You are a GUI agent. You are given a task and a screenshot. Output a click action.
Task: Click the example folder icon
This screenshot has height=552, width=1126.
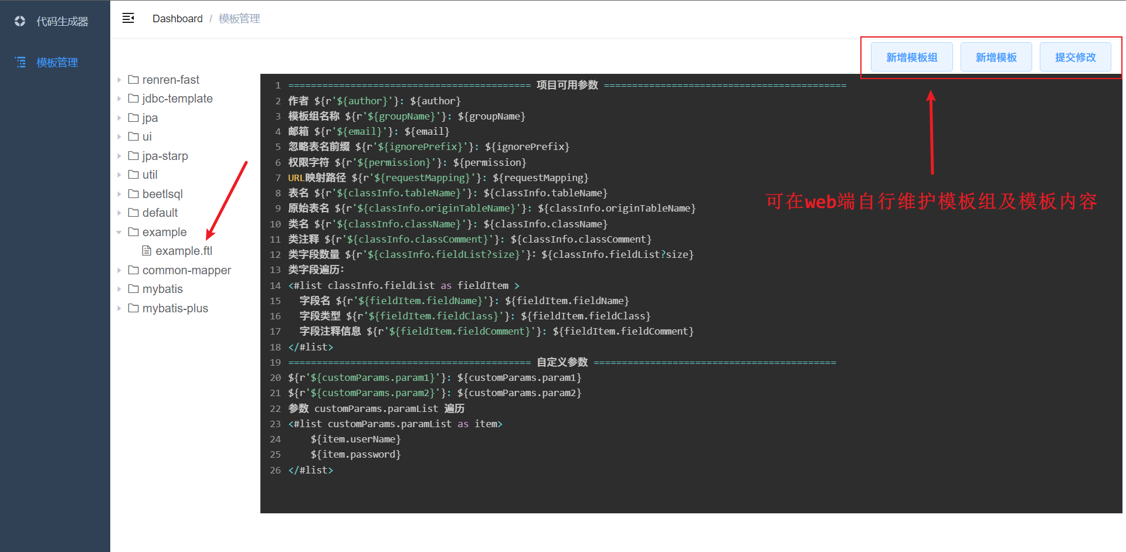(134, 231)
